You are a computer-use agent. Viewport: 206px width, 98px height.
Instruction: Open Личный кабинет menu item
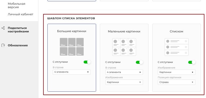click(x=20, y=14)
